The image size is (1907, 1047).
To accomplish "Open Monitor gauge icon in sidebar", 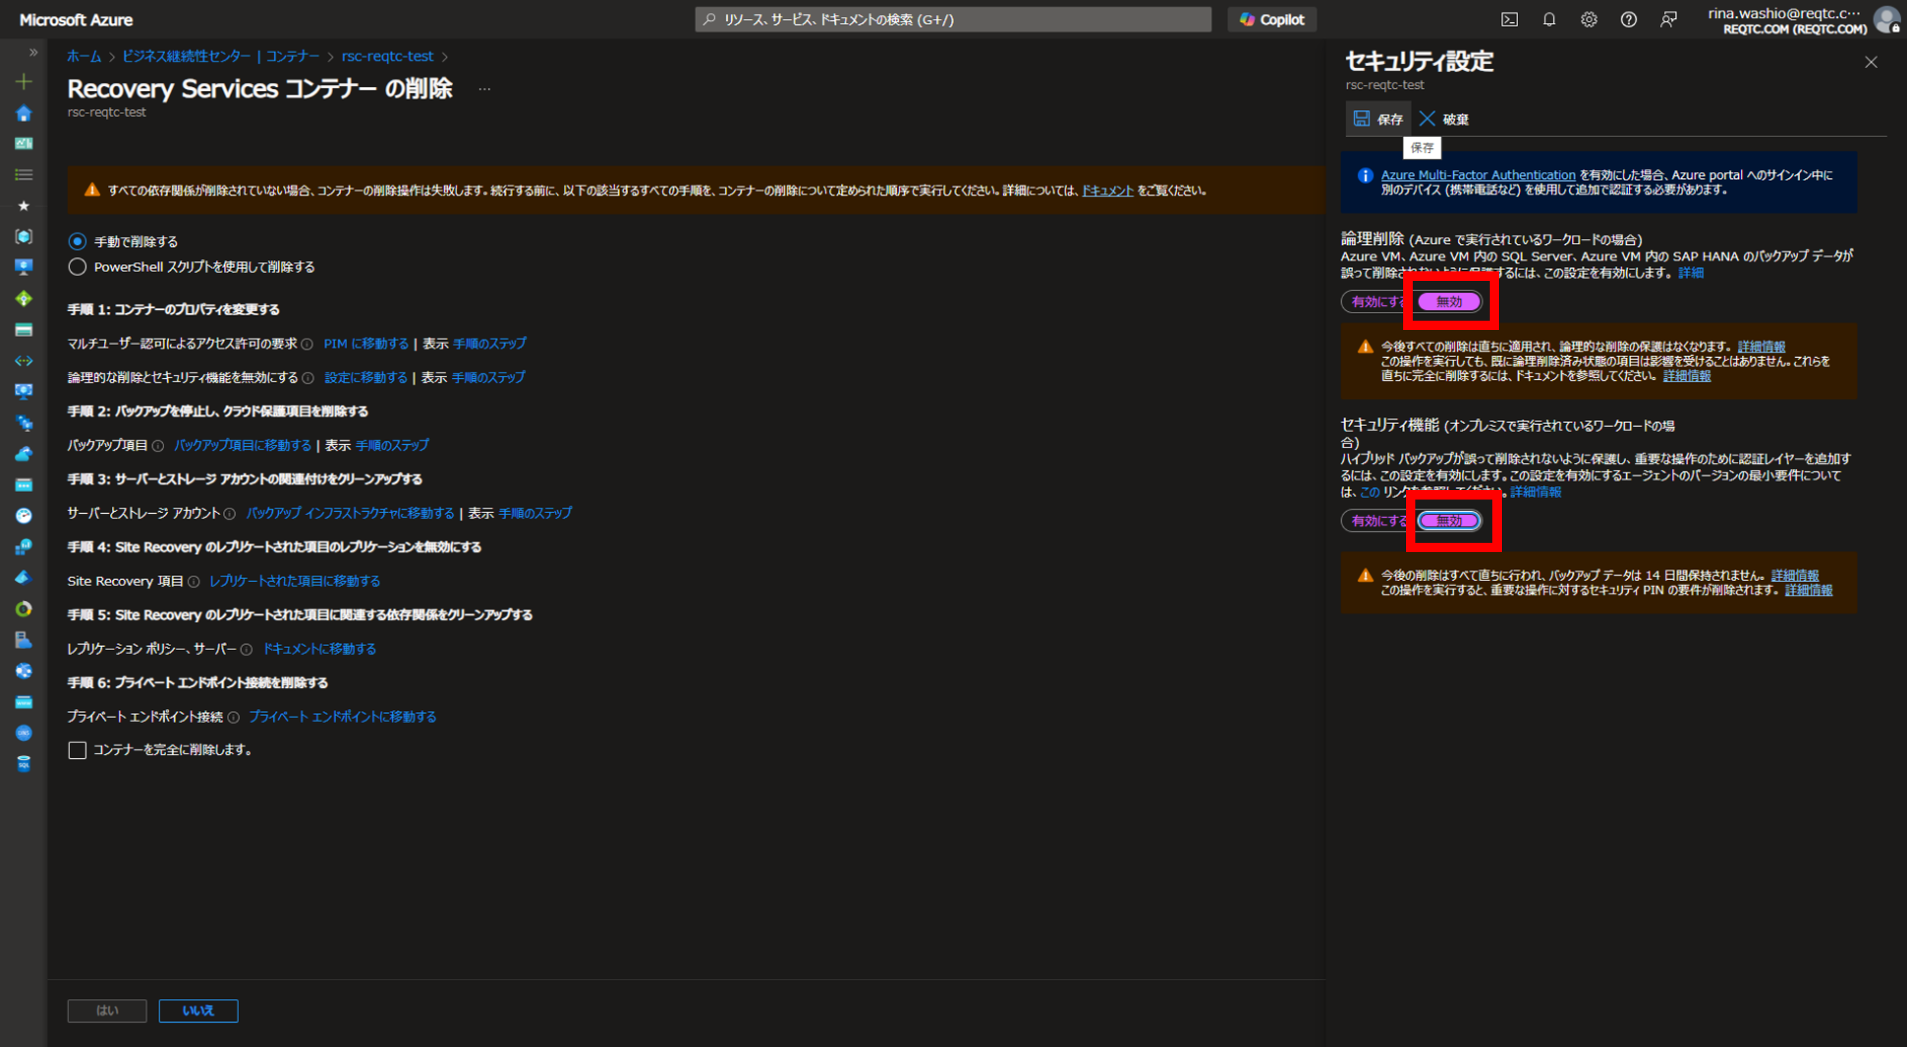I will (24, 516).
